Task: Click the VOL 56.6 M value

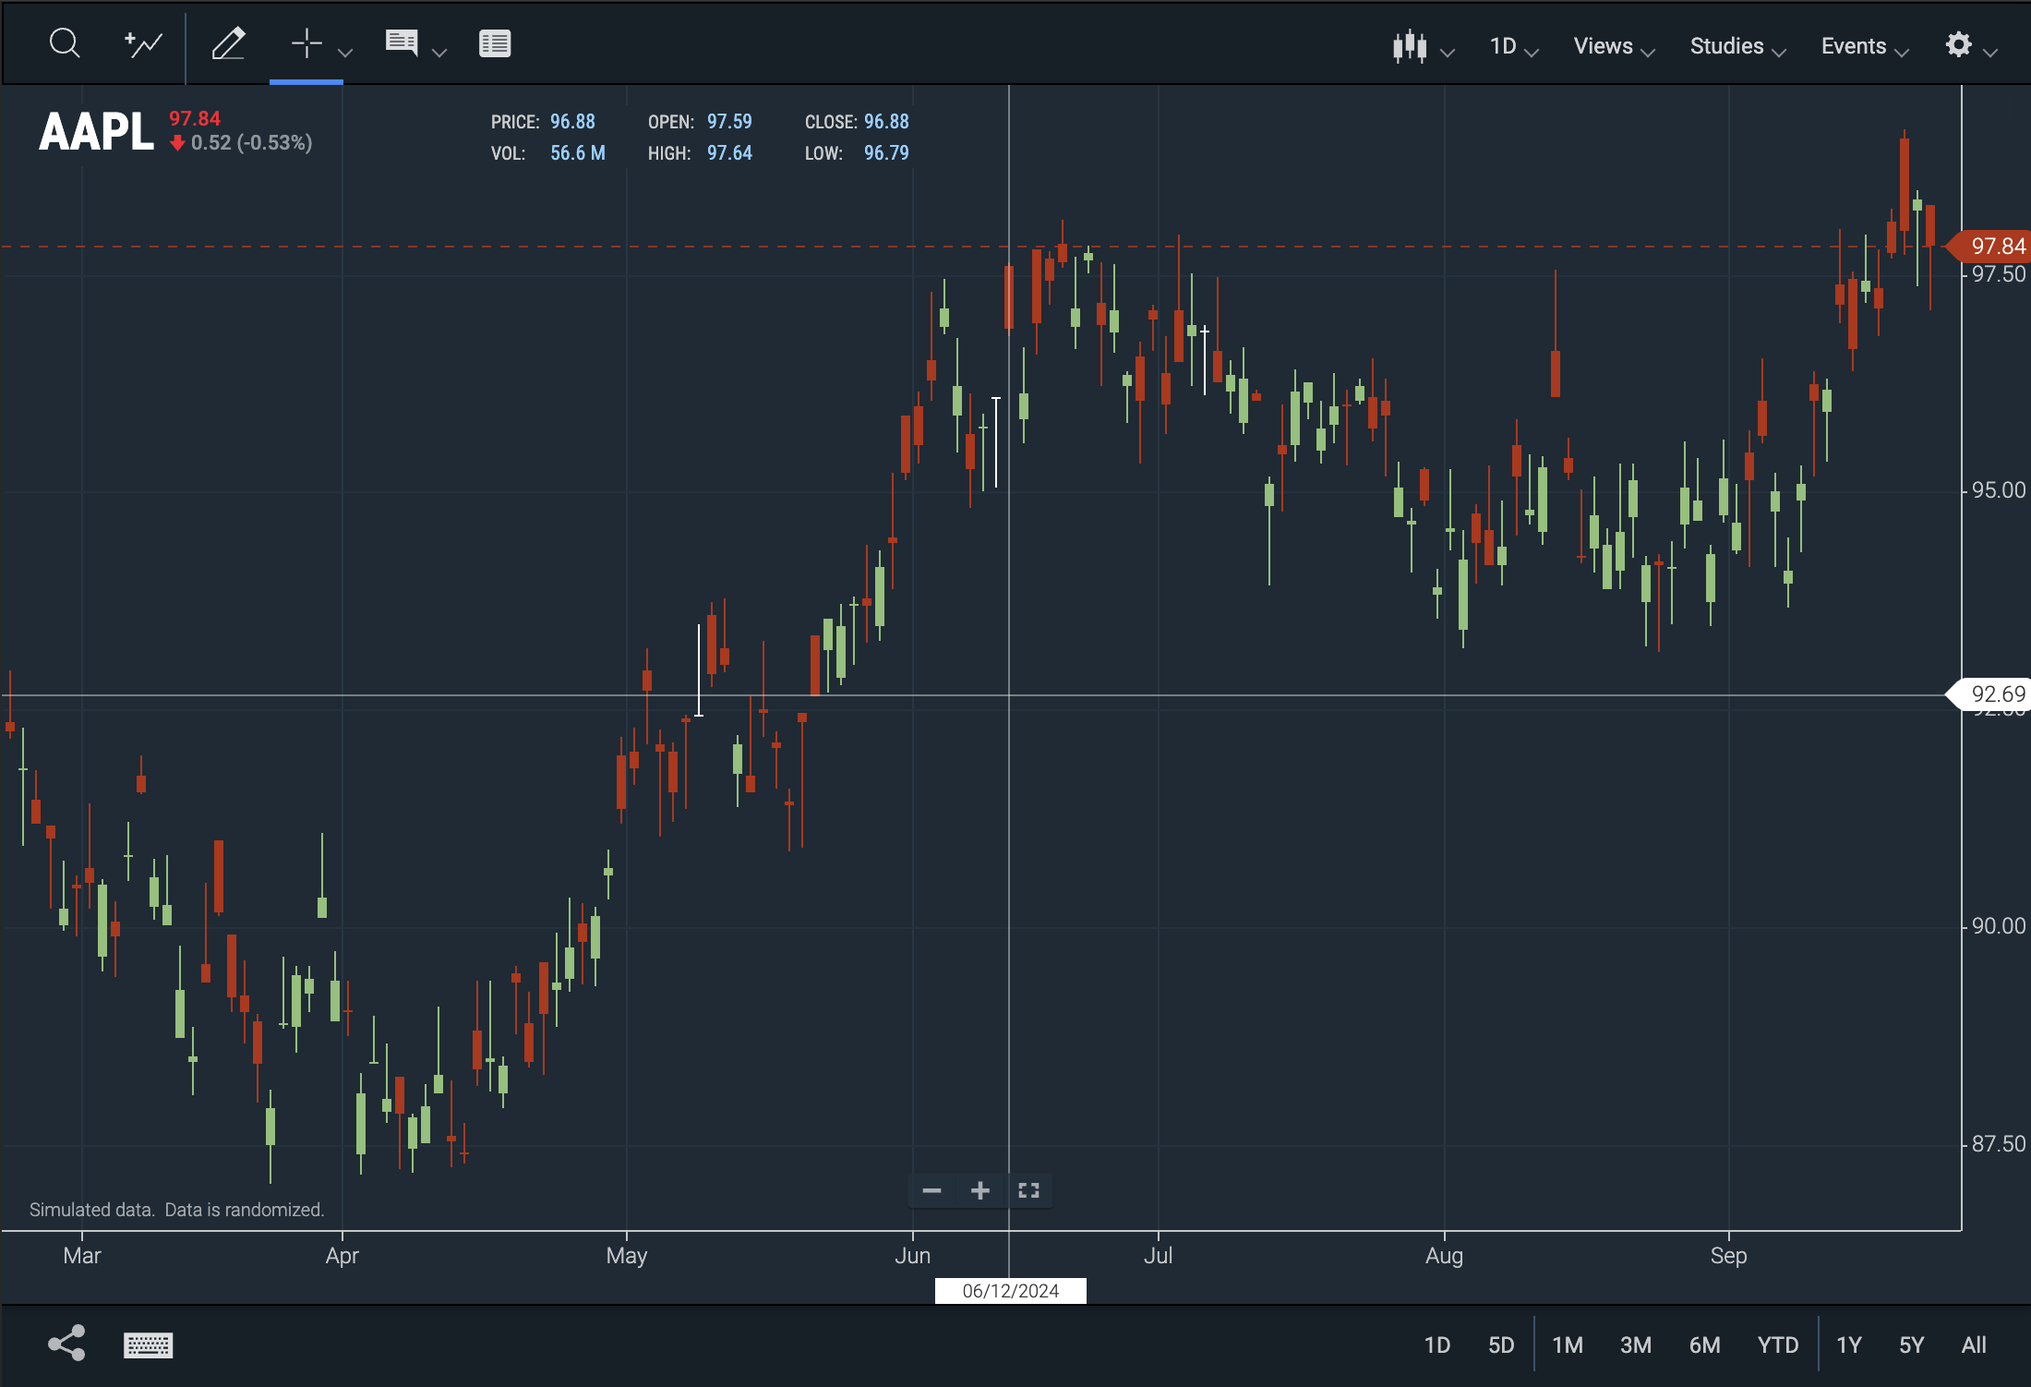Action: 578,153
